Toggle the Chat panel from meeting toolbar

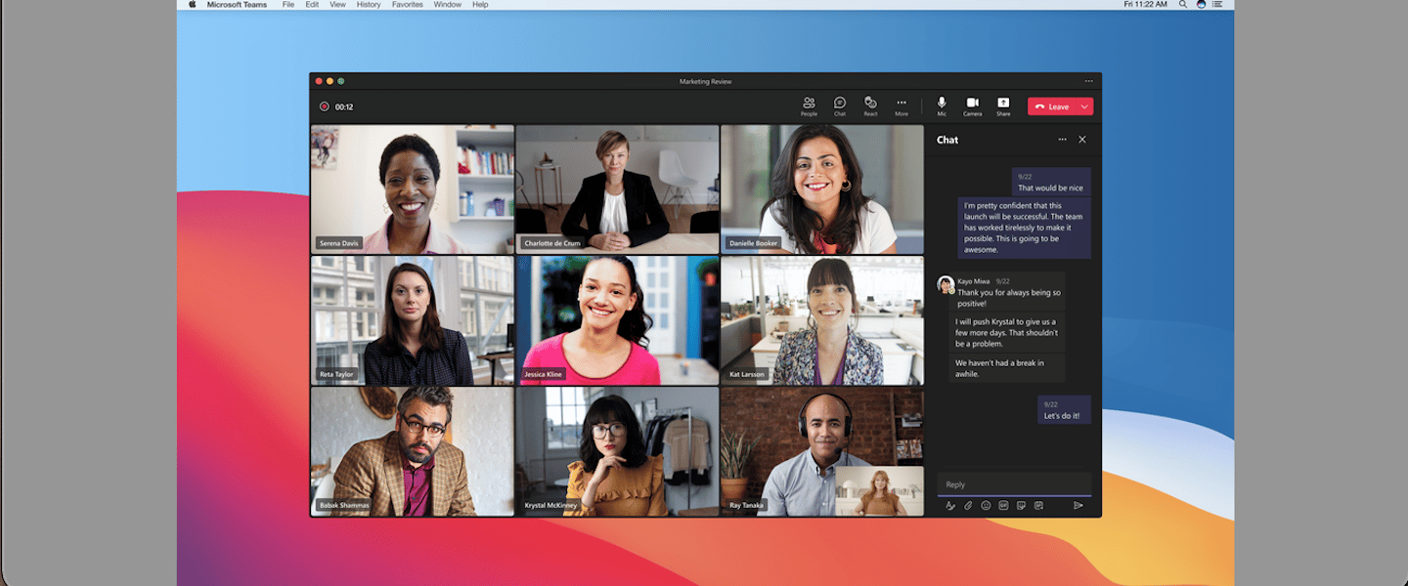point(840,106)
